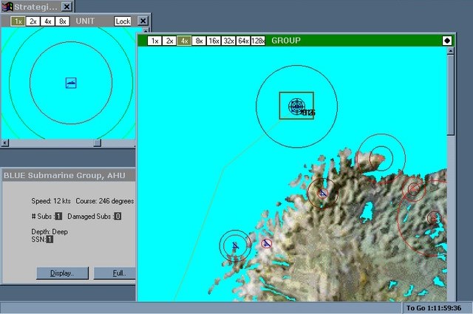Select the blue ship icon inside coastal circle
Image resolution: width=473 pixels, height=314 pixels.
coord(322,194)
